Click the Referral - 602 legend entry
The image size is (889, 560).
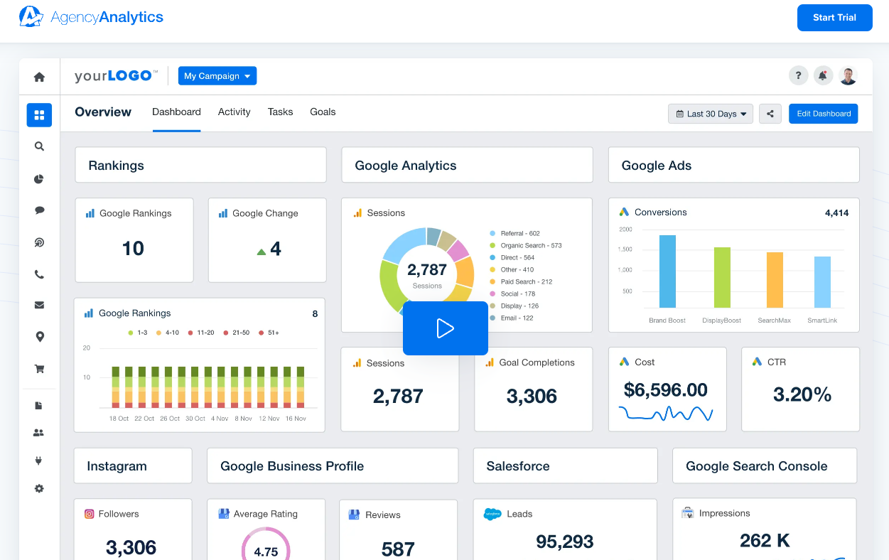[514, 233]
